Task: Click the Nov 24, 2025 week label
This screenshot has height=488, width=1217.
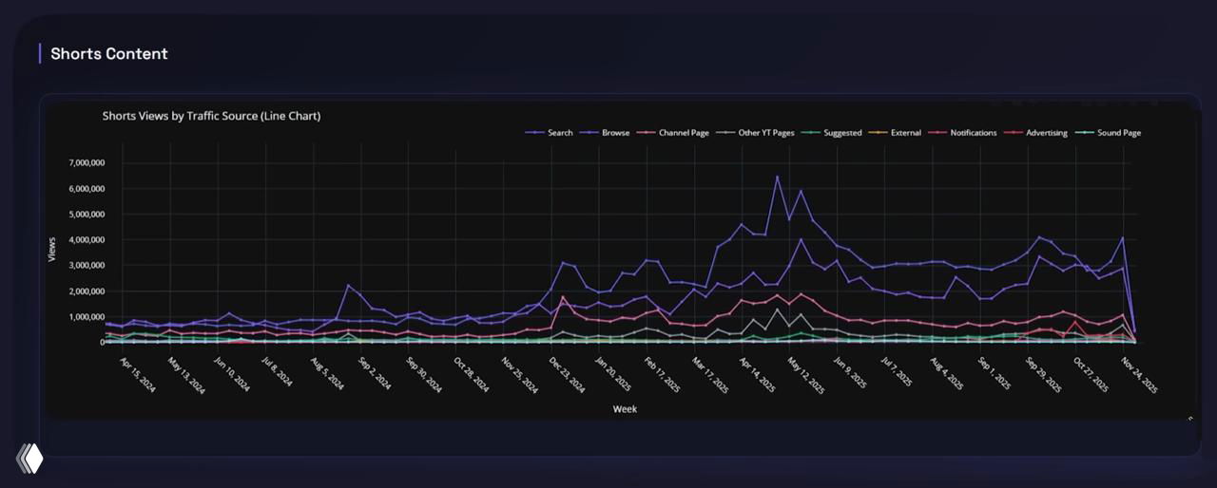Action: tap(1141, 375)
